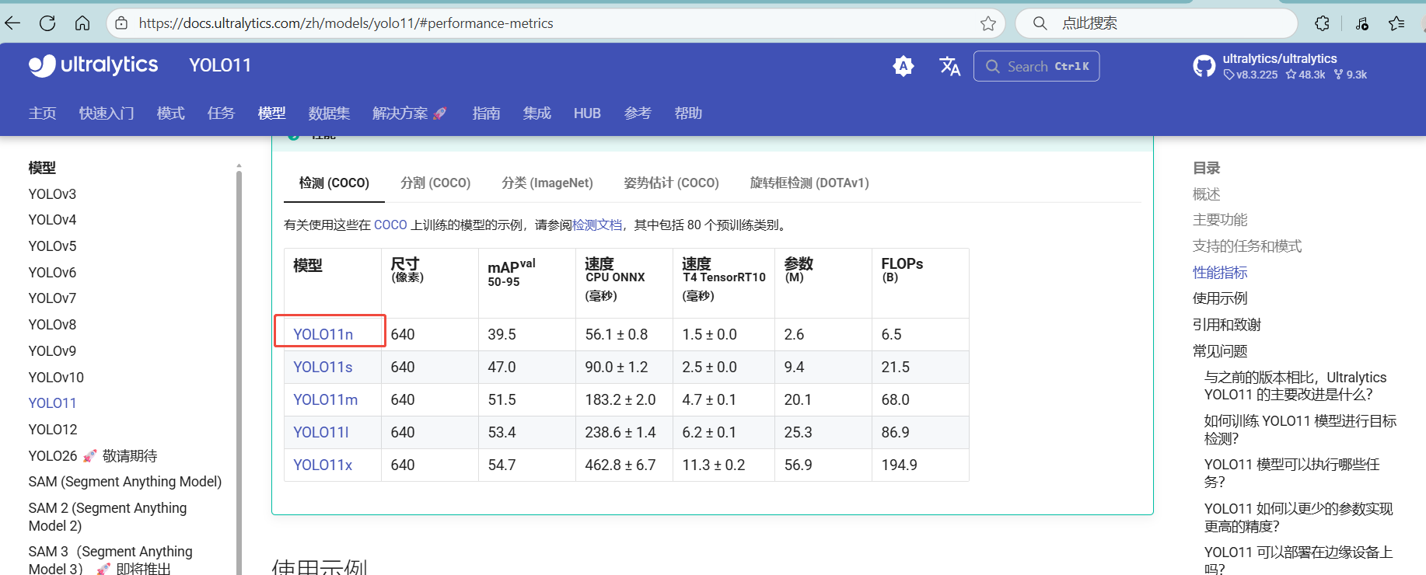Jump to 概述 in the table of contents

tap(1207, 194)
